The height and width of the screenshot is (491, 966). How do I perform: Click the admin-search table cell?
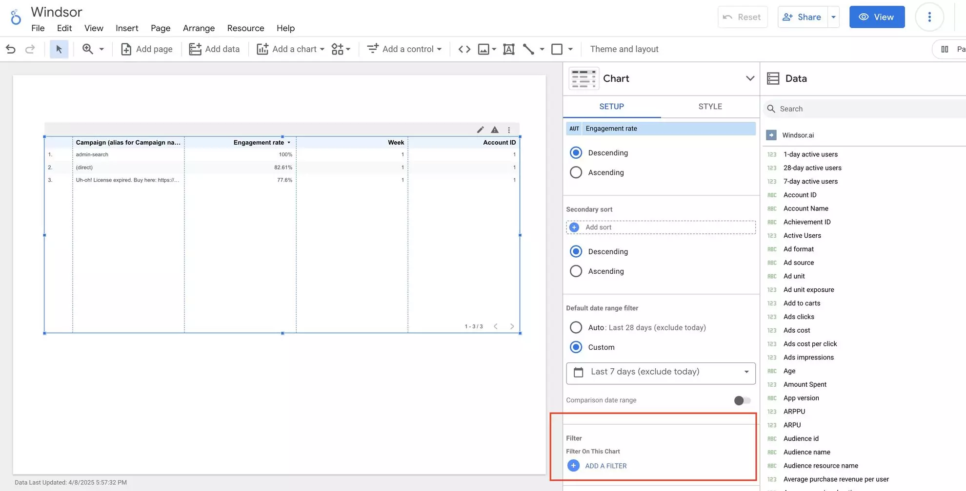92,154
